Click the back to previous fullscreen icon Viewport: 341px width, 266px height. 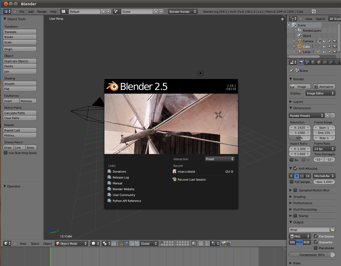click(314, 11)
